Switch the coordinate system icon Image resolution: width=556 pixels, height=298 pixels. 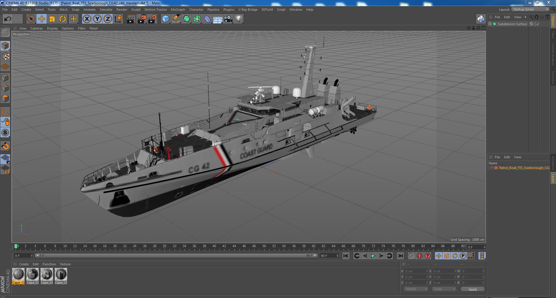(119, 19)
